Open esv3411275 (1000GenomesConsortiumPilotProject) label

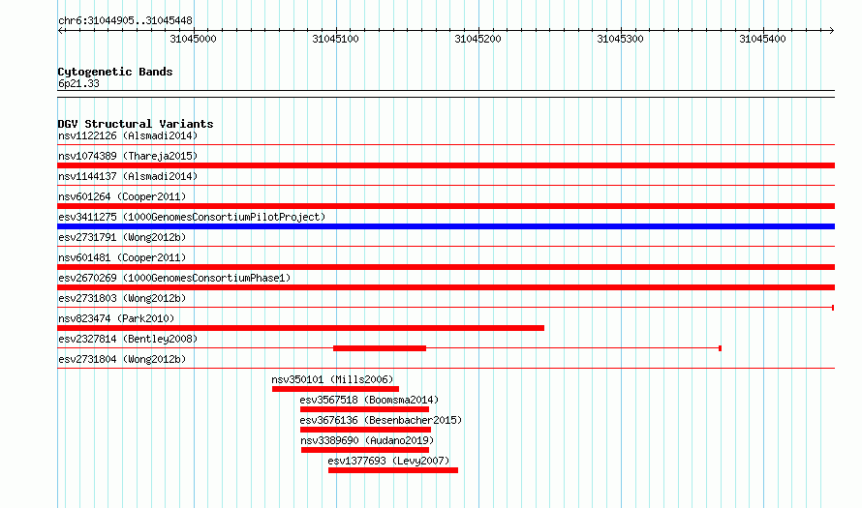192,217
